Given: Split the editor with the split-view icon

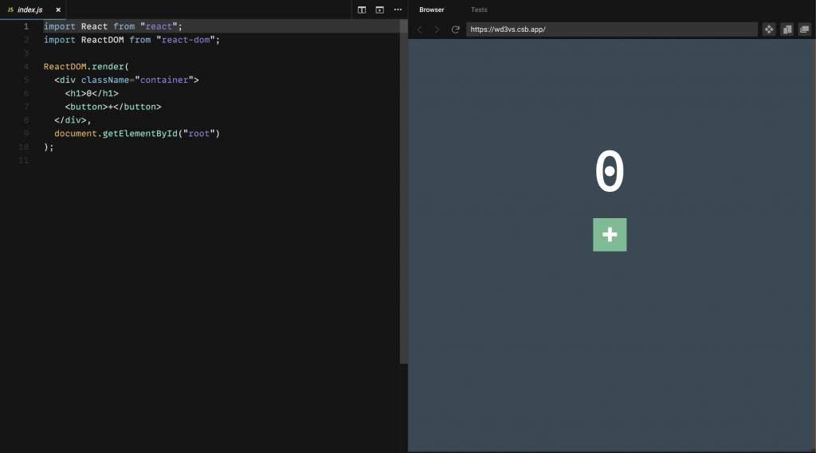Looking at the screenshot, I should (x=362, y=10).
